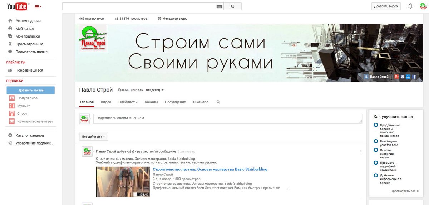Click the trophy icon beside Спорт

[x=11, y=114]
